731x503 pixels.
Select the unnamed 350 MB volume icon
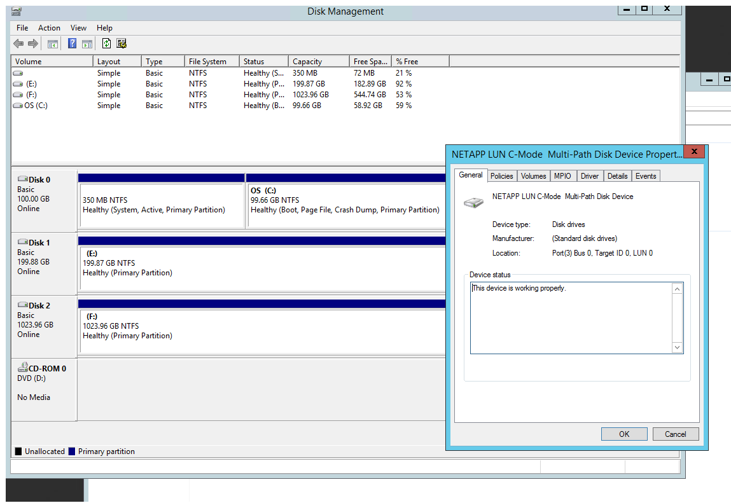[x=18, y=73]
